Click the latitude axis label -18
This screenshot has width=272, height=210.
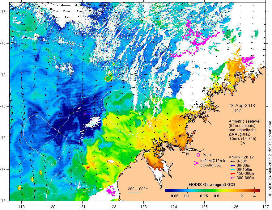(x=3, y=201)
